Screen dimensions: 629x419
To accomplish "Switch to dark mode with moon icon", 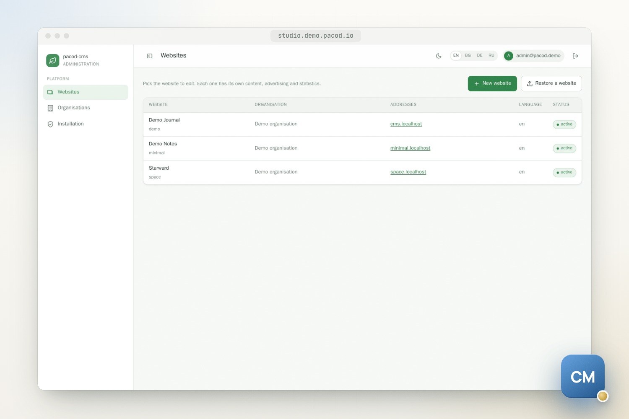I will (439, 56).
